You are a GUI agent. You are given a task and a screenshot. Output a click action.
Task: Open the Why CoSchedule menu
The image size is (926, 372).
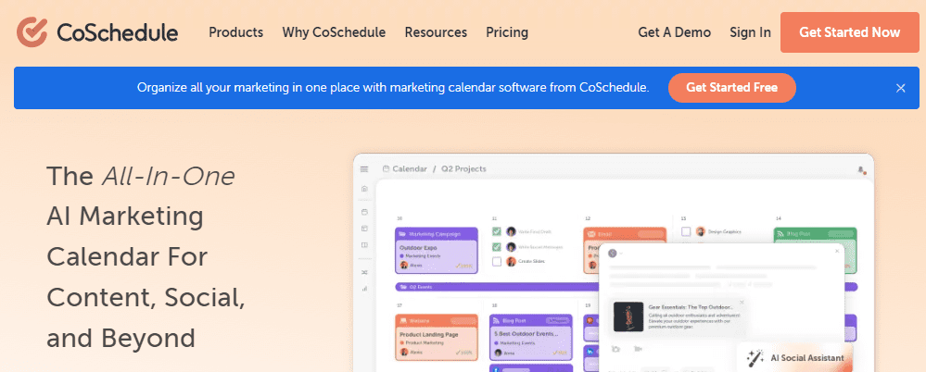(334, 32)
